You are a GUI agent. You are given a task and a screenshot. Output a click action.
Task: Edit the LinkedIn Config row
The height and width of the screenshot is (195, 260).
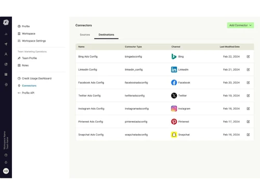(248, 70)
